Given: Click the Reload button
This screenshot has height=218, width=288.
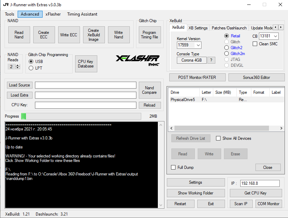Looking at the screenshot, I should pyautogui.click(x=150, y=105).
